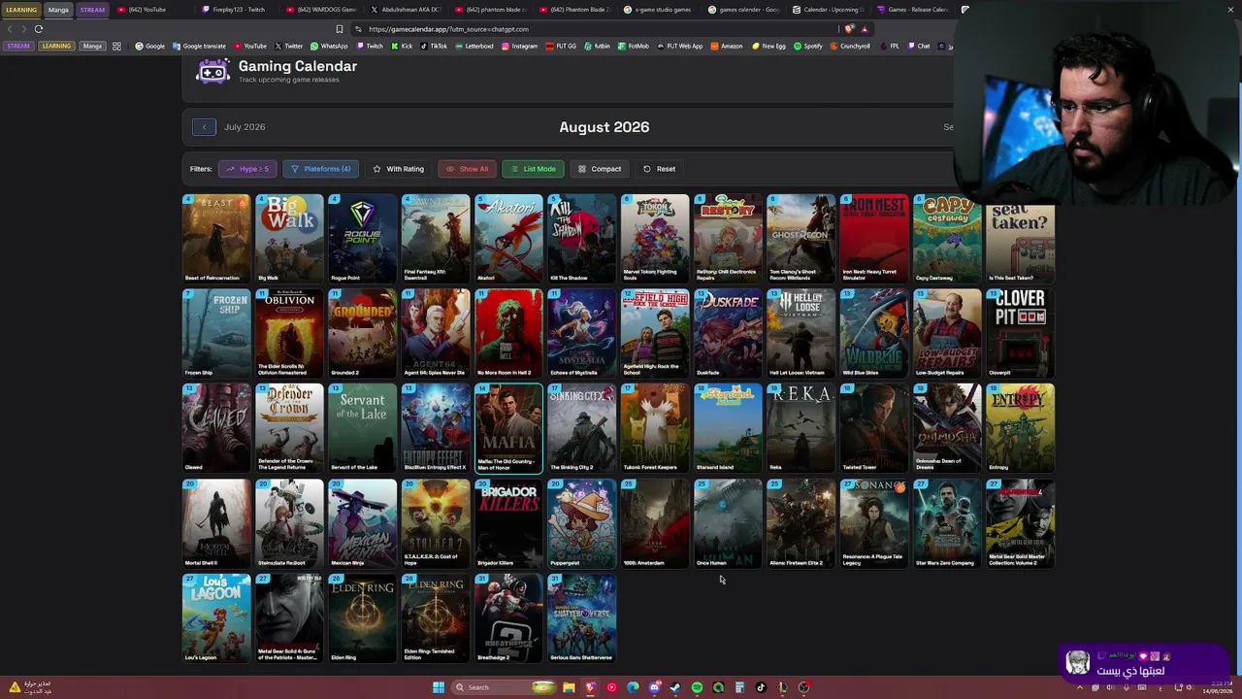Open the Letterboxd bookmark
The height and width of the screenshot is (699, 1242).
coord(474,46)
